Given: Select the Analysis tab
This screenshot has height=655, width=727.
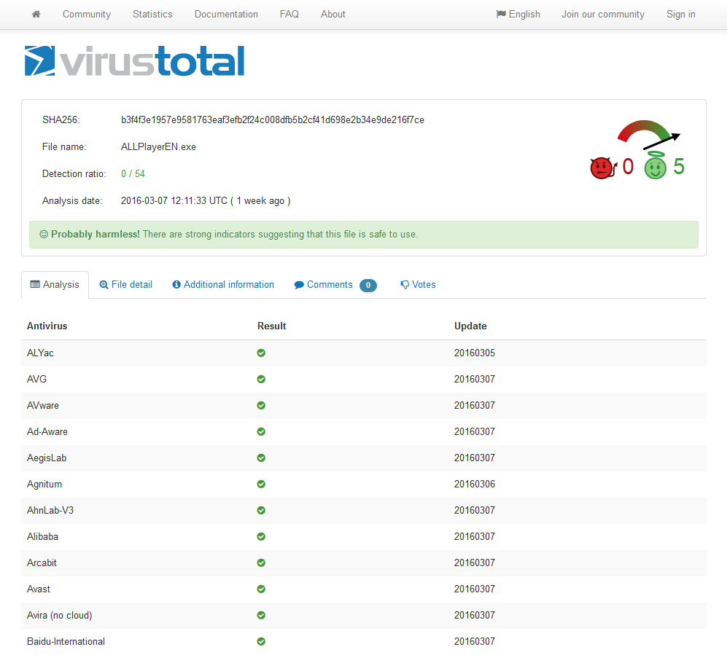Looking at the screenshot, I should point(55,285).
